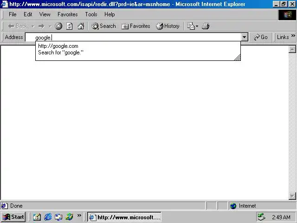Click the Done status bar text
This screenshot has height=223, width=297.
coord(16,206)
